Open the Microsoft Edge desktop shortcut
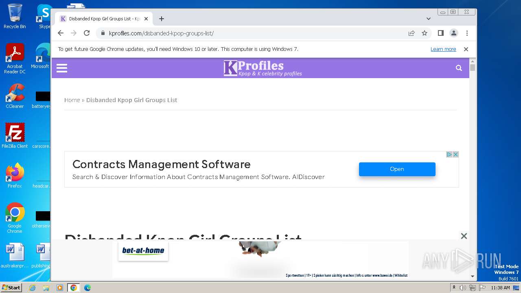This screenshot has height=293, width=521. point(41,56)
